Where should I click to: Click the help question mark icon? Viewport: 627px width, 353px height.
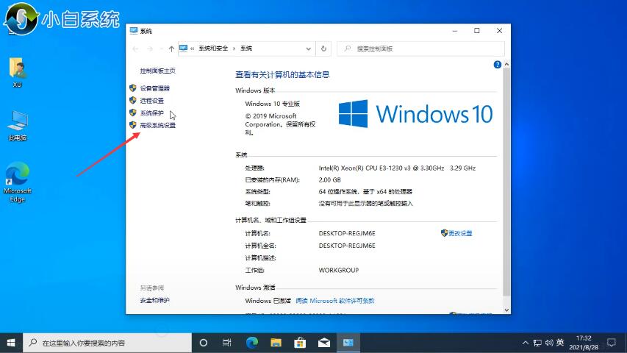coord(497,65)
